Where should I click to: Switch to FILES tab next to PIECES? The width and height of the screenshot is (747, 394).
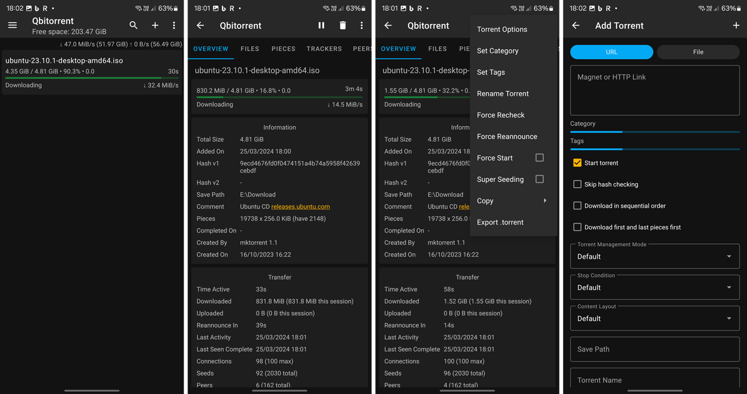pyautogui.click(x=250, y=49)
